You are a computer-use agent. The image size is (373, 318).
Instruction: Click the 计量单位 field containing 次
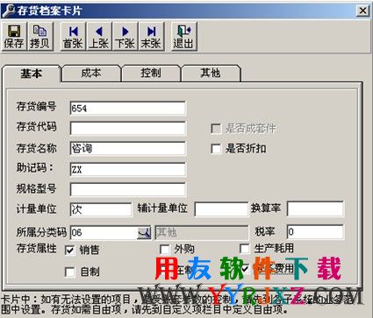pos(101,209)
